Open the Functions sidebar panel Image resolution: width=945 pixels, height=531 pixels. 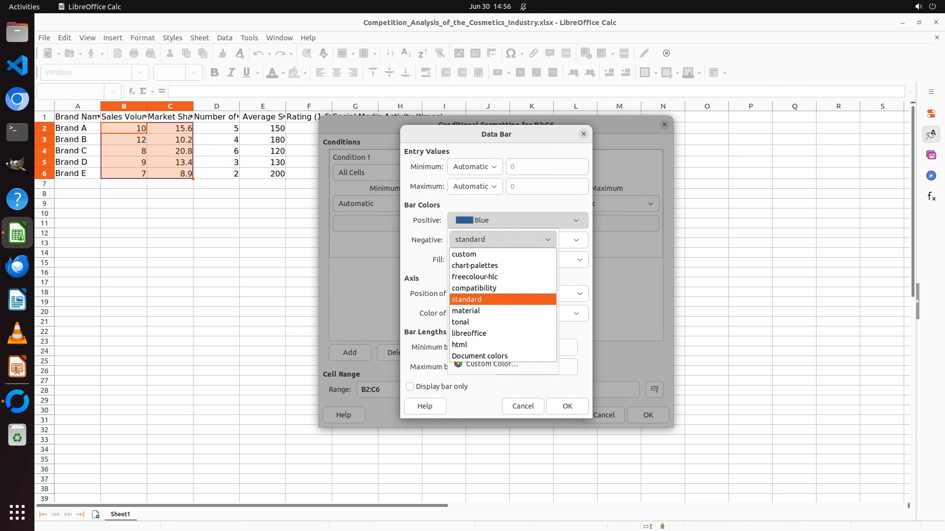coord(931,197)
